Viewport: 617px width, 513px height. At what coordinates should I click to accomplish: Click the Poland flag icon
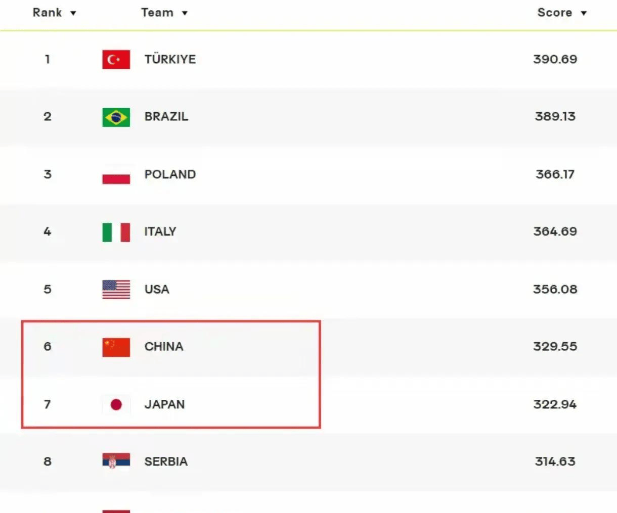point(116,175)
